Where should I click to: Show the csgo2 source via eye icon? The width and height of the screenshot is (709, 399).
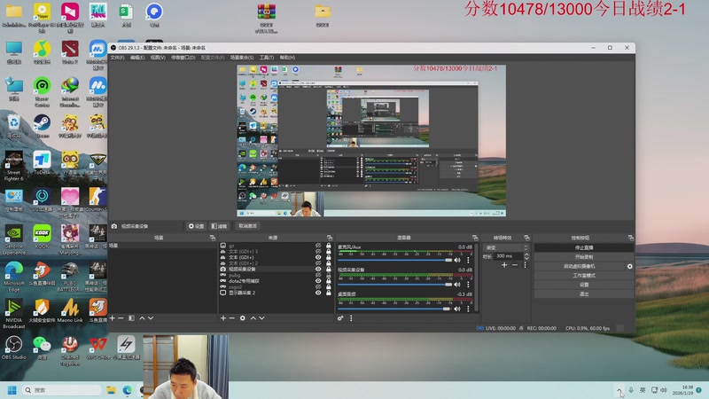click(318, 286)
